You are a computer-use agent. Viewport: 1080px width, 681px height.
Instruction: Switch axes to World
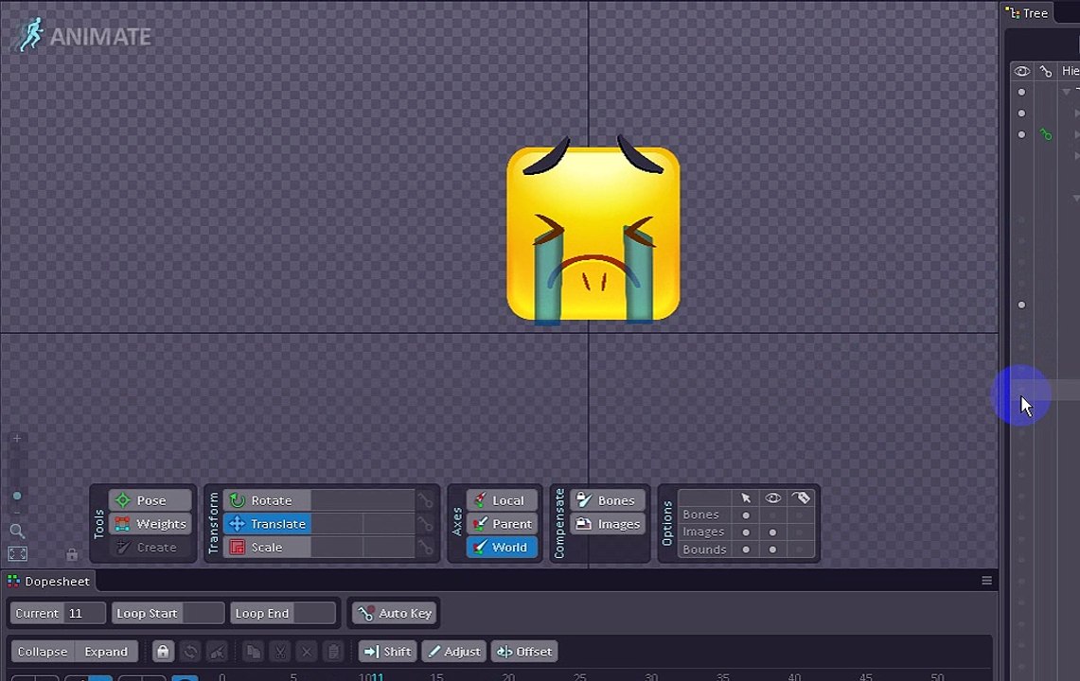pos(502,548)
